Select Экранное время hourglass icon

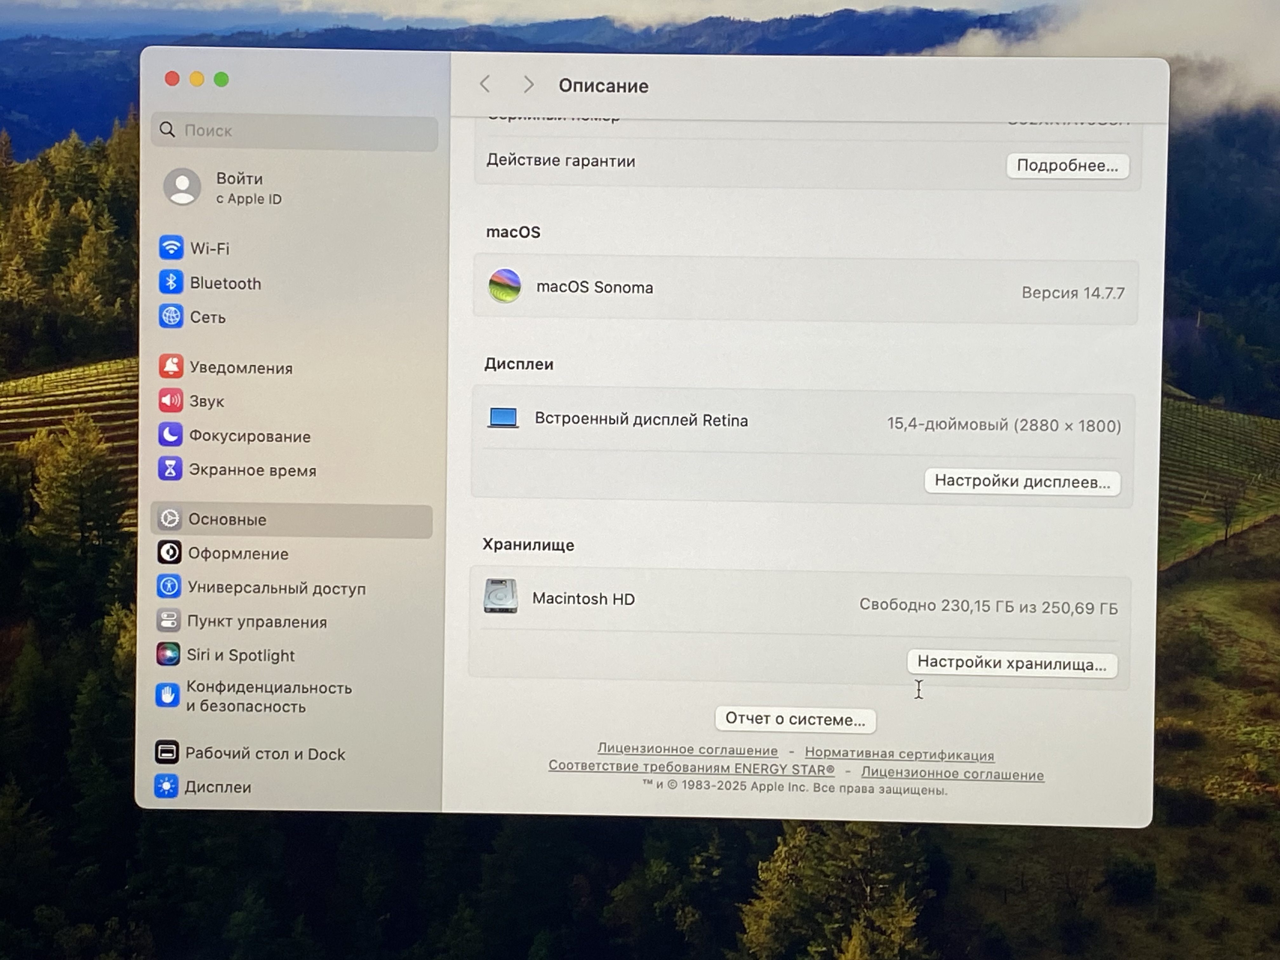[x=170, y=469]
